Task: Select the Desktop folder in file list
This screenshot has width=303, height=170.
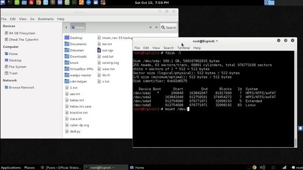Action: click(73, 38)
